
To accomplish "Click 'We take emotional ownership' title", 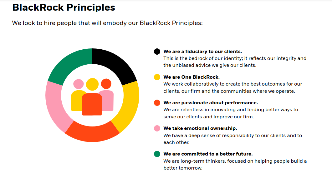I will click(x=200, y=128).
